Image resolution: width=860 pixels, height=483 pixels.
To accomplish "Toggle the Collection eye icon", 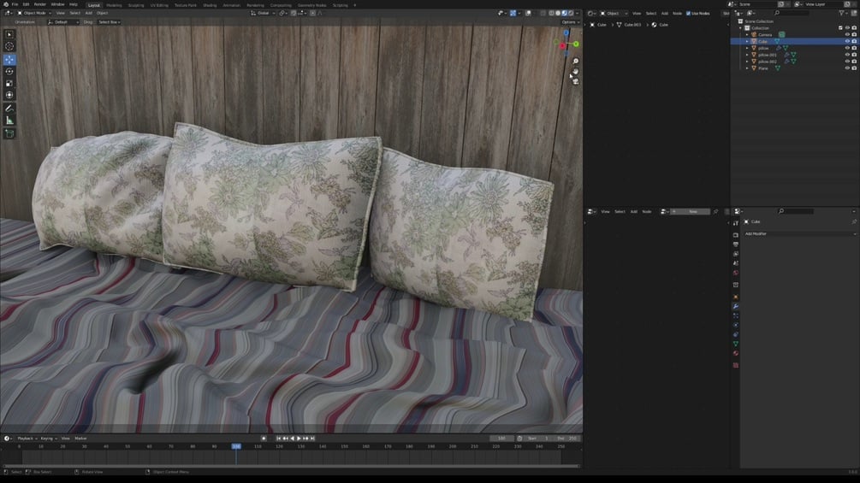I will point(847,28).
